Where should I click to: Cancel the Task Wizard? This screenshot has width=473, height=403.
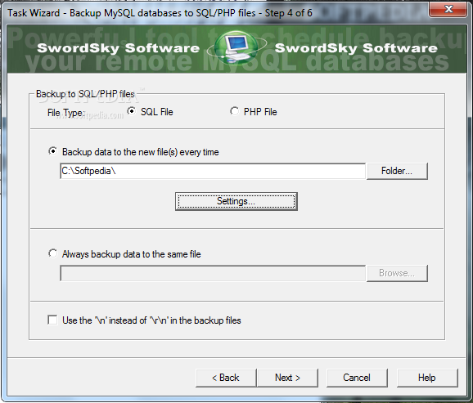pyautogui.click(x=357, y=378)
